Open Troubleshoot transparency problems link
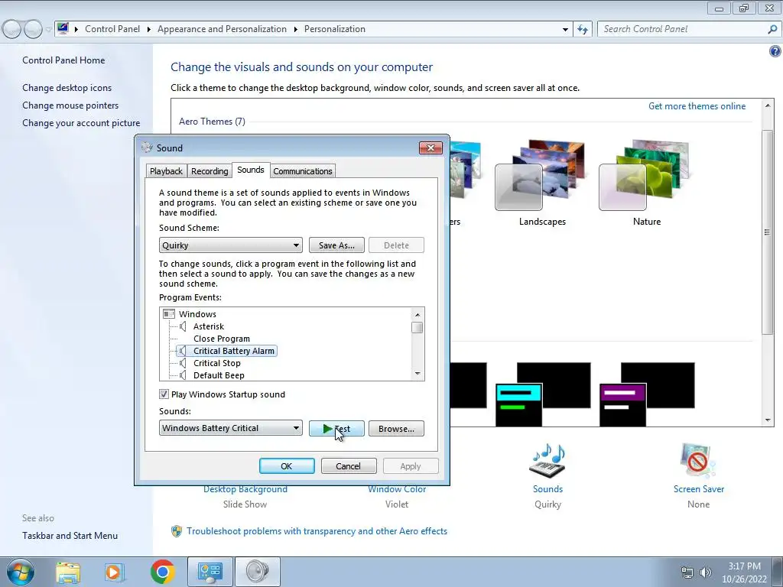The height and width of the screenshot is (587, 783). coord(317,531)
